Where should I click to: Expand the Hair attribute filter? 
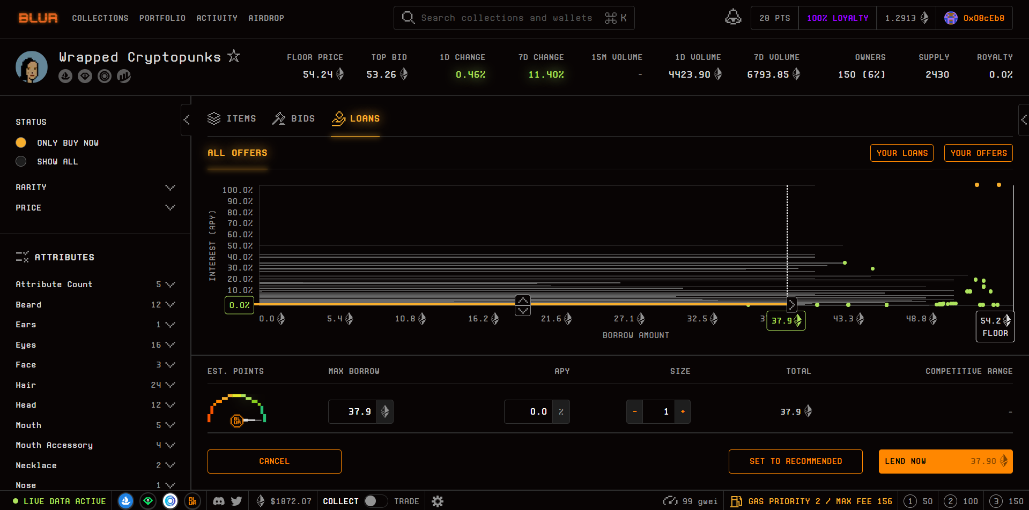[95, 385]
